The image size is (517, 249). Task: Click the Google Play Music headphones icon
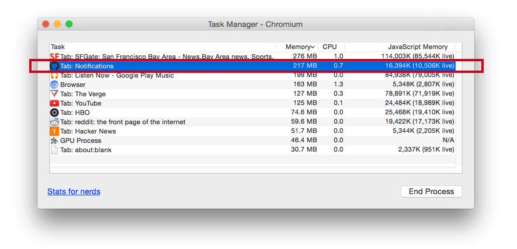click(x=54, y=75)
